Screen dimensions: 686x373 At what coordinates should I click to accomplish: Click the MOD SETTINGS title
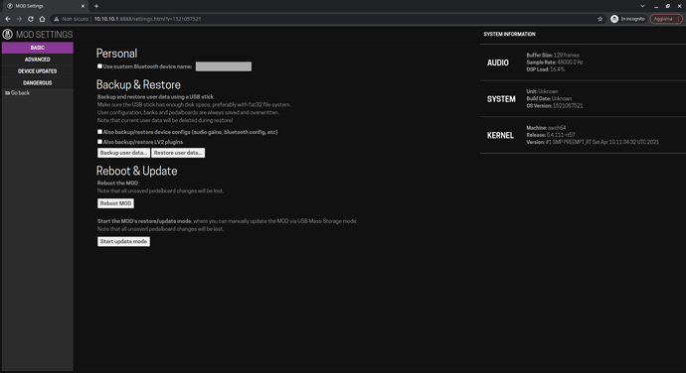click(x=44, y=35)
